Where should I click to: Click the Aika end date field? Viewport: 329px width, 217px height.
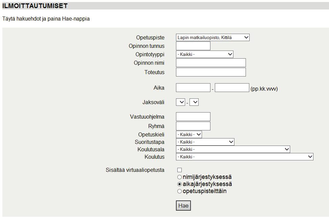point(232,88)
